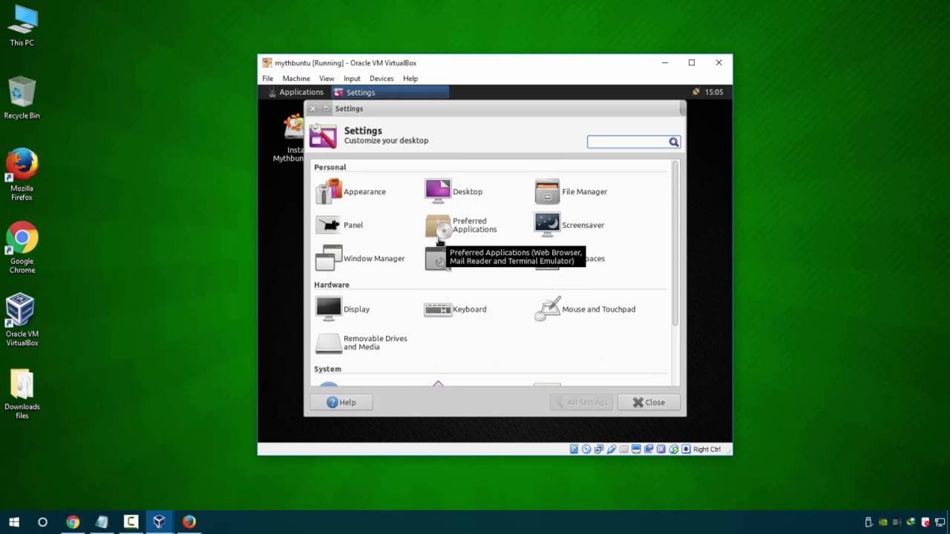Screen dimensions: 950x534
Task: Click the Personal section heading
Action: pyautogui.click(x=330, y=167)
